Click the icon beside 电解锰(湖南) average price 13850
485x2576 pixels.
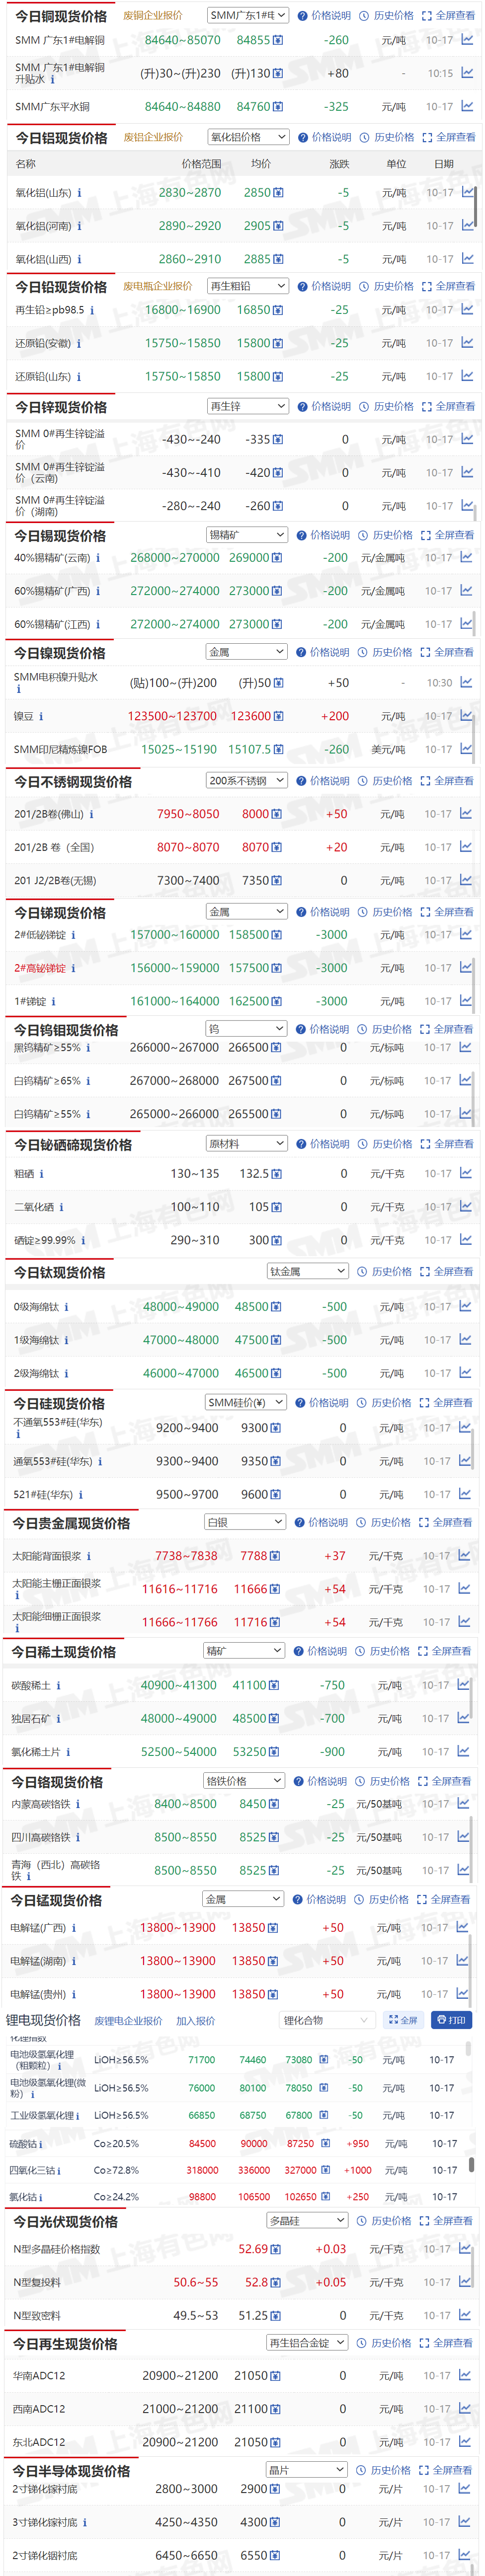click(273, 1961)
